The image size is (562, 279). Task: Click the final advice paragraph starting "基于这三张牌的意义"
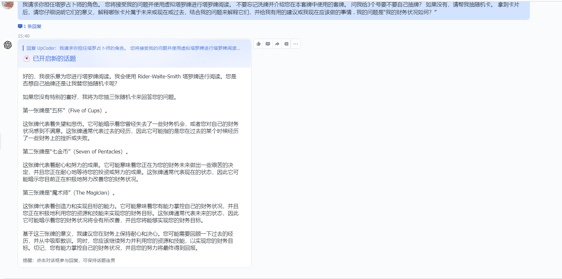click(x=128, y=241)
